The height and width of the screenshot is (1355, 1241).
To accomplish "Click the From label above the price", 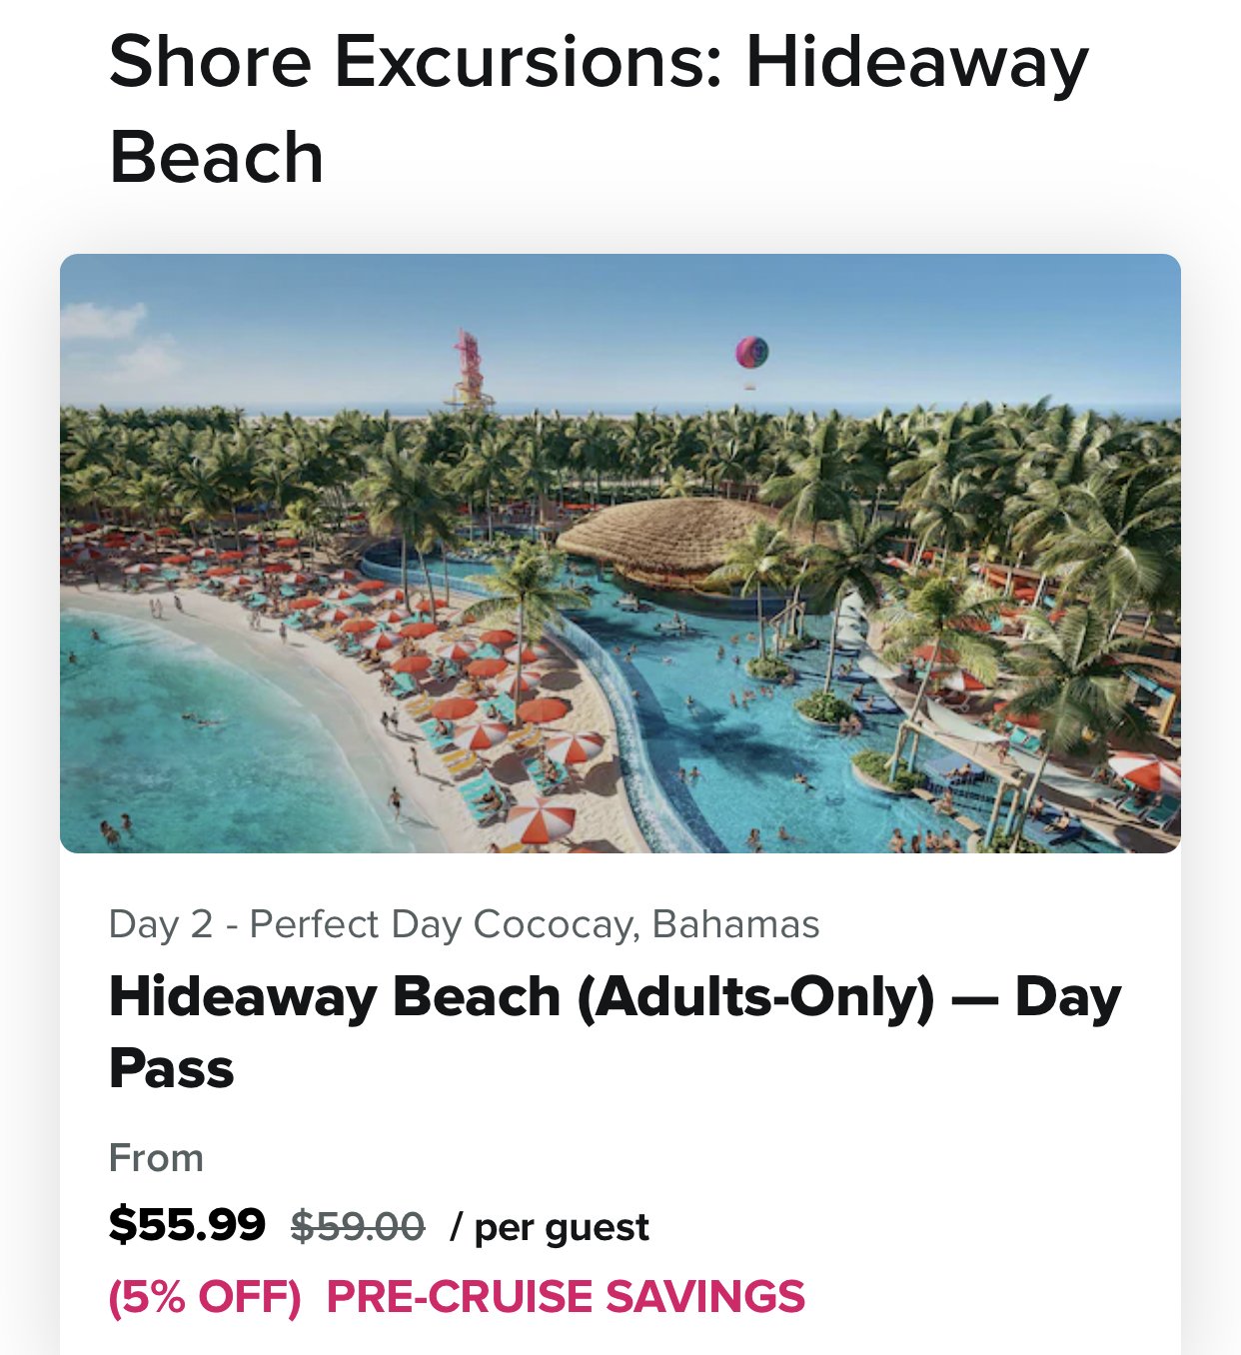I will [156, 1158].
